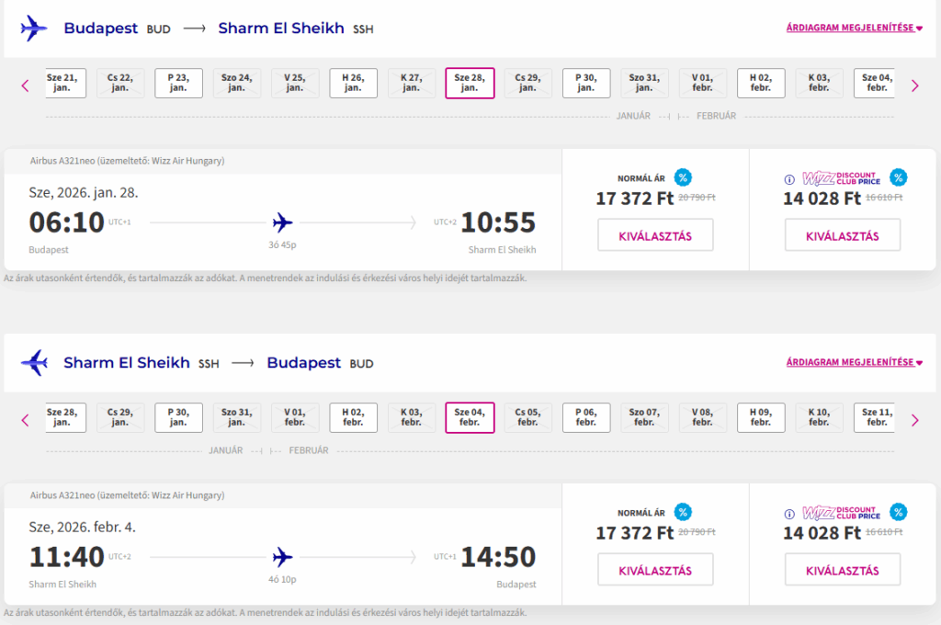Select return date H 09, febr.
This screenshot has width=941, height=625.
761,417
